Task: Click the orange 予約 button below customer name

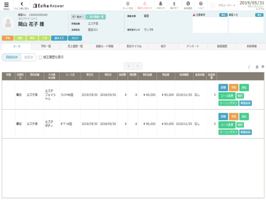Action: click(x=8, y=38)
